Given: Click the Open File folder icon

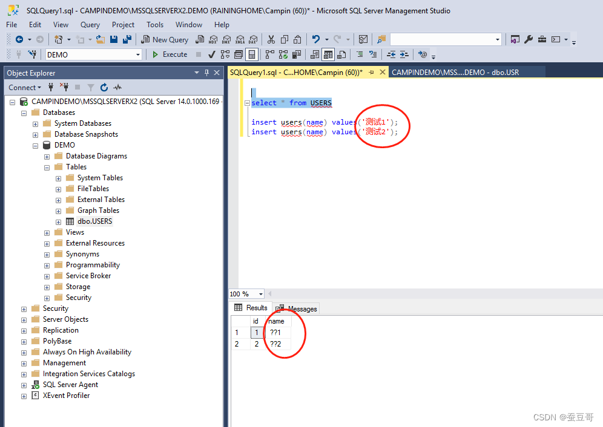Looking at the screenshot, I should [x=100, y=39].
